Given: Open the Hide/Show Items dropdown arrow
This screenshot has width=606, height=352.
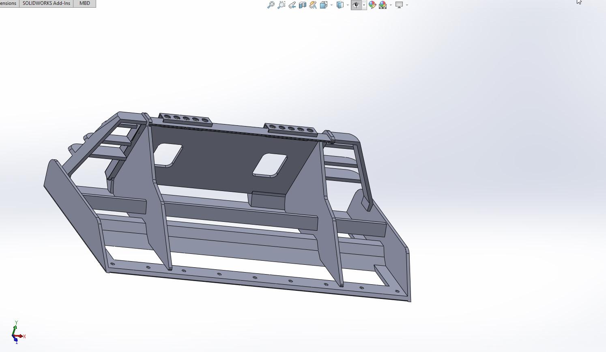Looking at the screenshot, I should (x=364, y=5).
